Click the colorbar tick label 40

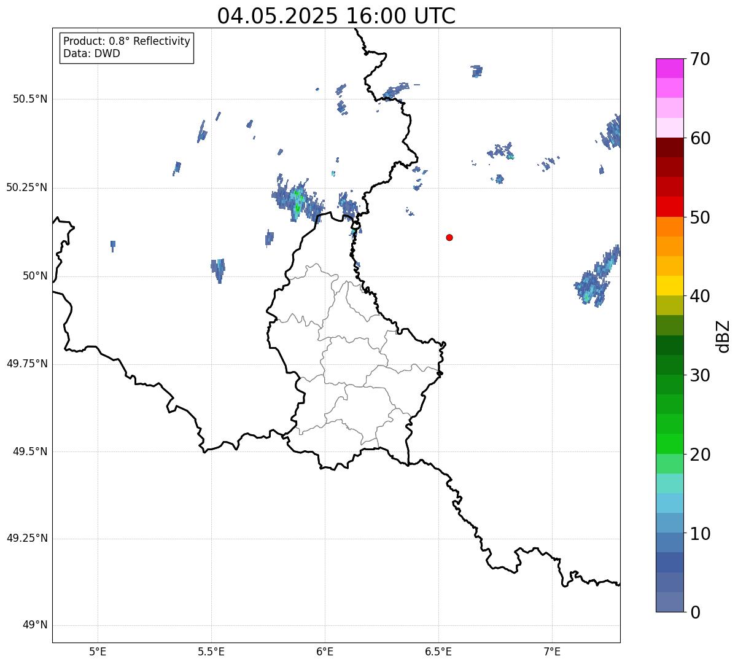point(700,296)
